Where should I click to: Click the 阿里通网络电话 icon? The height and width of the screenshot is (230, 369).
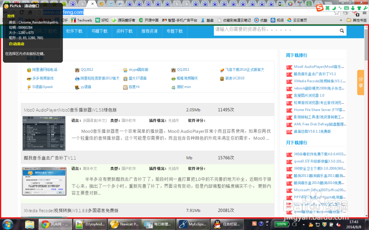[x=29, y=70]
